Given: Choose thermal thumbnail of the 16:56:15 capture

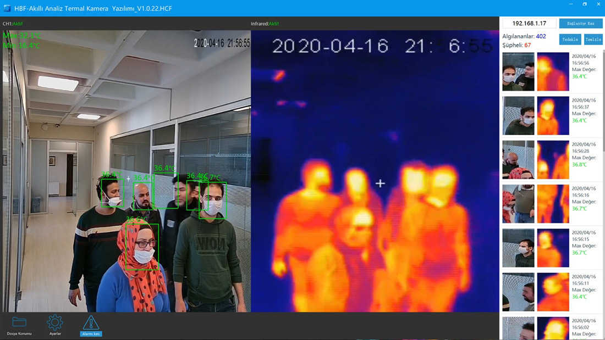Looking at the screenshot, I should point(553,248).
